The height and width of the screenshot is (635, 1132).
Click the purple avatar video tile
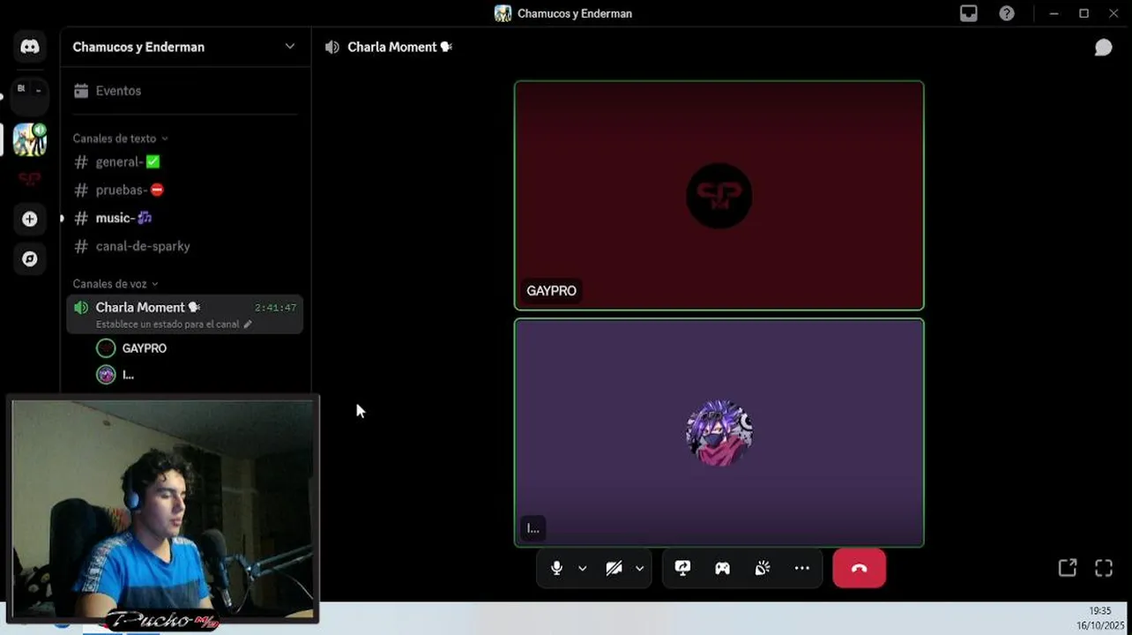click(x=719, y=433)
